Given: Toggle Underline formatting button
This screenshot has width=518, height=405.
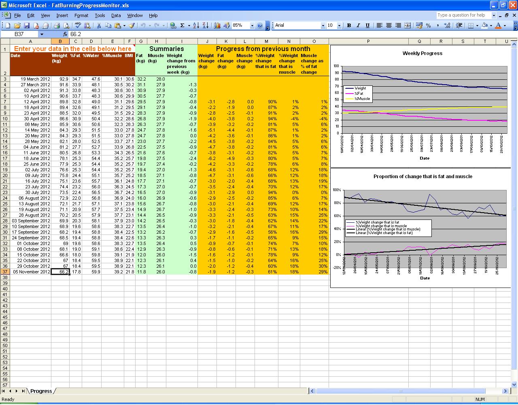Looking at the screenshot, I should click(x=367, y=26).
